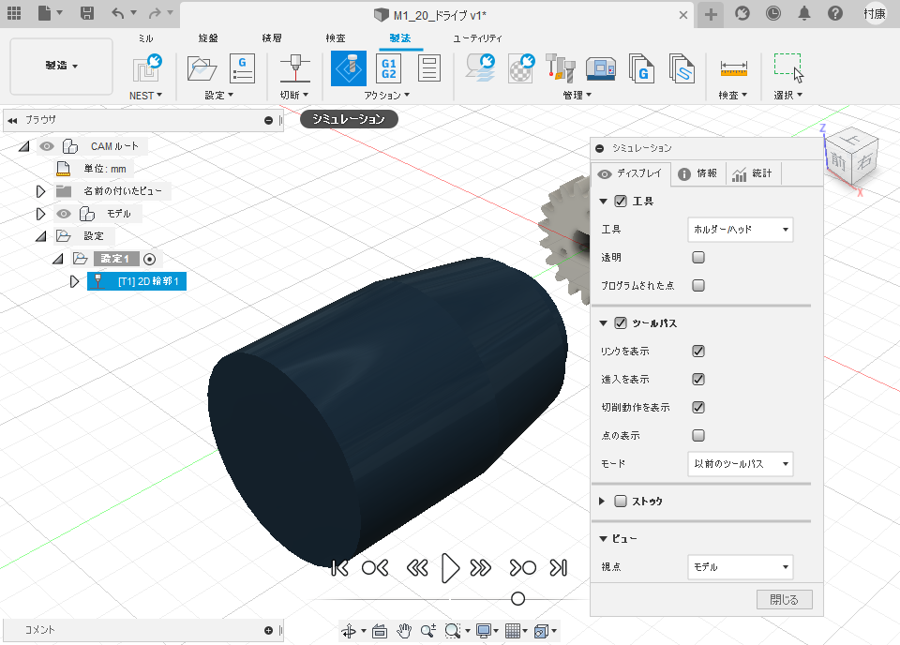The image size is (900, 645).
Task: Uncheck the リンクを表示 checkbox
Action: tap(697, 351)
